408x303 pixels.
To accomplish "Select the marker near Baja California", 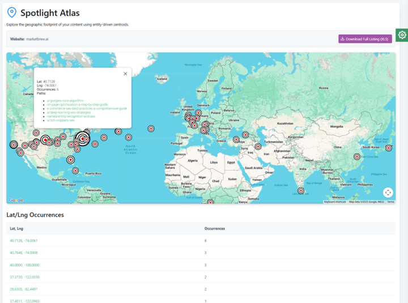I will coord(21,153).
